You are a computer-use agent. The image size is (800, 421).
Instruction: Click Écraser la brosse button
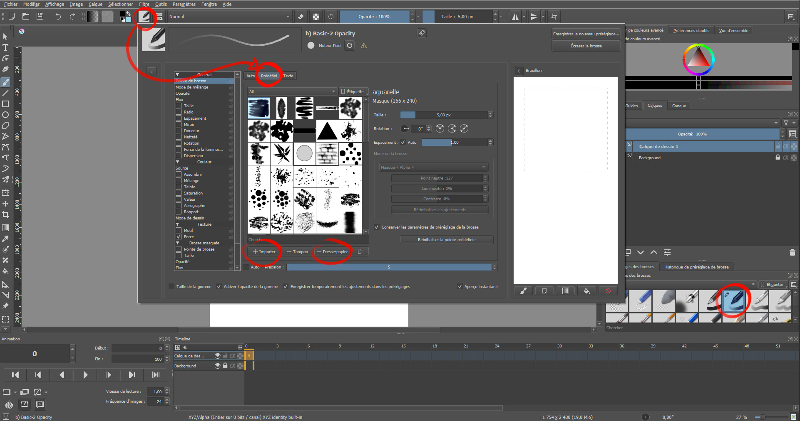586,46
